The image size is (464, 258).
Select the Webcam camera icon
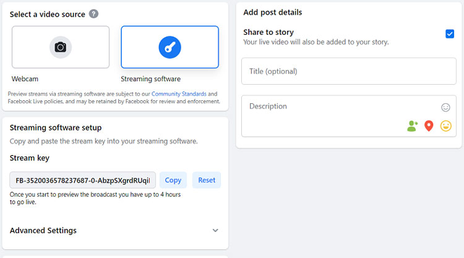61,47
